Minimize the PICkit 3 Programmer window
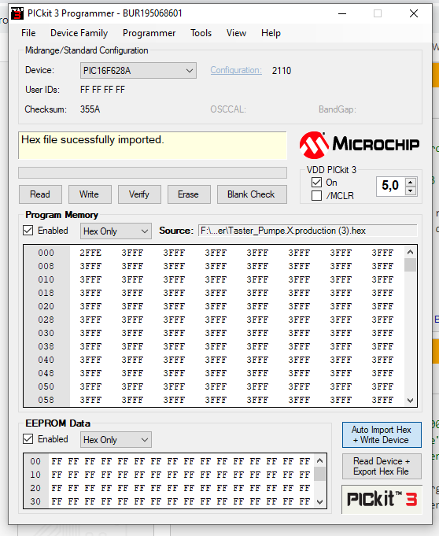The width and height of the screenshot is (439, 536). (342, 13)
